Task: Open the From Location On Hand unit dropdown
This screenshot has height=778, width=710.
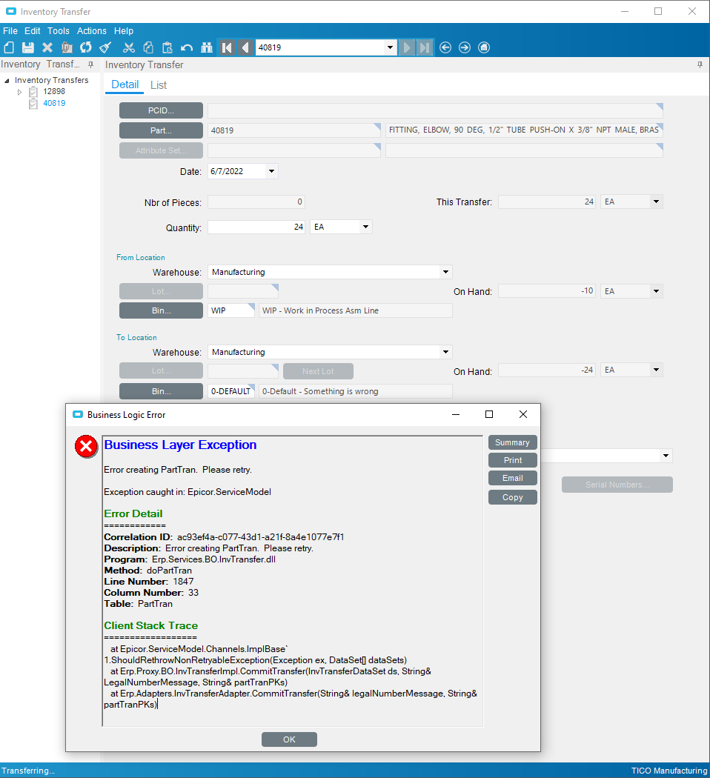Action: point(657,291)
